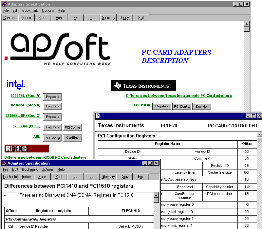Open the ADL link
The width and height of the screenshot is (262, 229).
[x=37, y=136]
